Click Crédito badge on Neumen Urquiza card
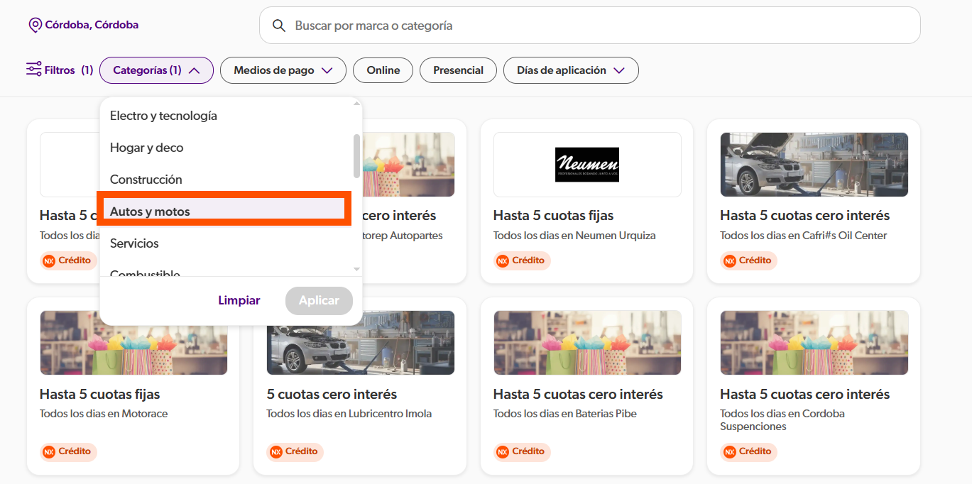This screenshot has width=972, height=484. [x=522, y=260]
